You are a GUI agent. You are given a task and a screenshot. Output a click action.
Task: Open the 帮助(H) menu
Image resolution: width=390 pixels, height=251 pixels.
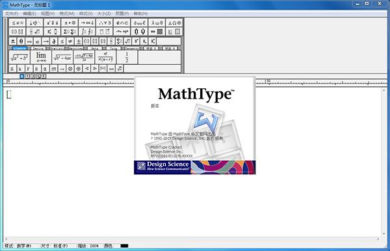pyautogui.click(x=140, y=14)
